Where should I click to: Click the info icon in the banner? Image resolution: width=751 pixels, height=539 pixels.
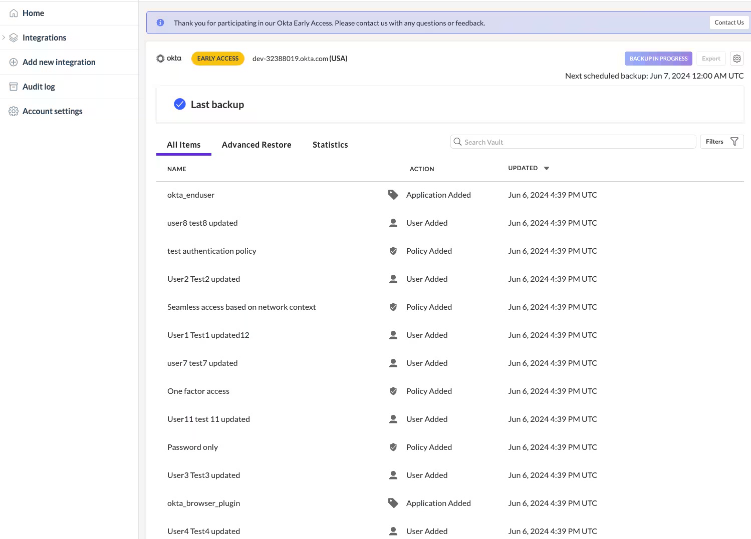pyautogui.click(x=160, y=23)
